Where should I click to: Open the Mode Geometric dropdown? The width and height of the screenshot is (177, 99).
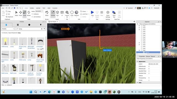pyautogui.click(x=39, y=11)
